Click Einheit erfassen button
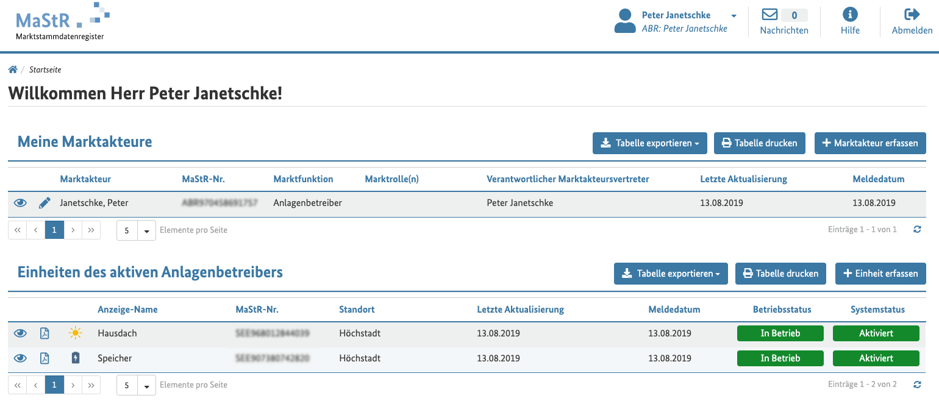The height and width of the screenshot is (401, 939). click(880, 274)
